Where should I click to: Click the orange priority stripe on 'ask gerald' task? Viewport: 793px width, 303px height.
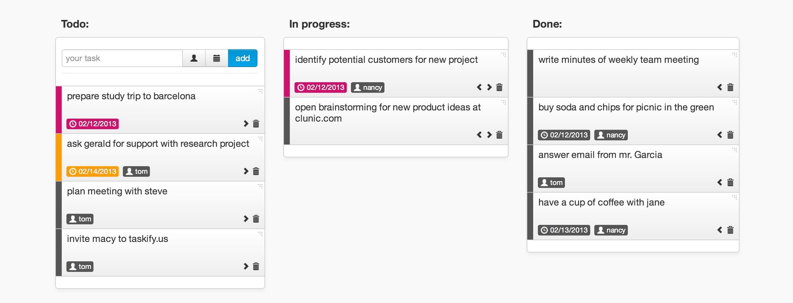pos(59,157)
